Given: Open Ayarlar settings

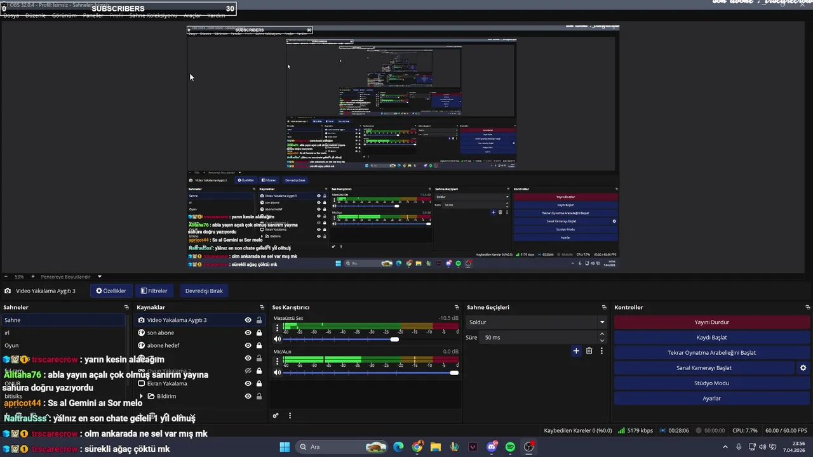Looking at the screenshot, I should [711, 398].
